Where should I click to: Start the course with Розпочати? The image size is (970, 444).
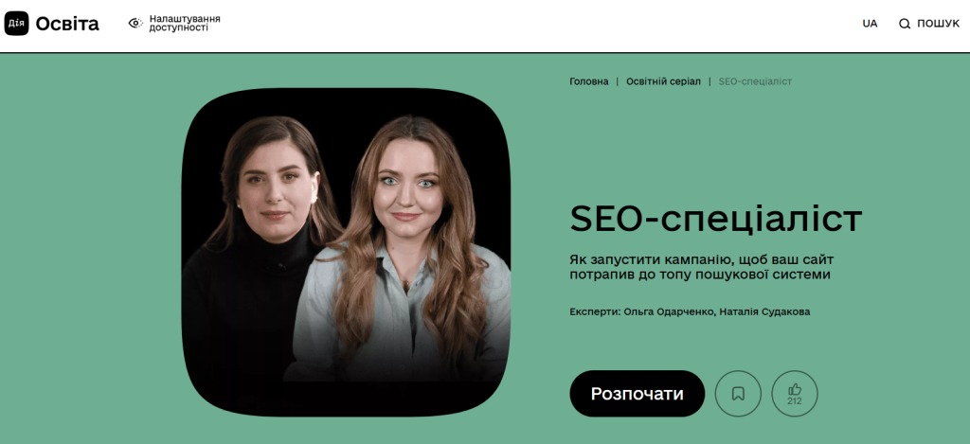(x=638, y=394)
